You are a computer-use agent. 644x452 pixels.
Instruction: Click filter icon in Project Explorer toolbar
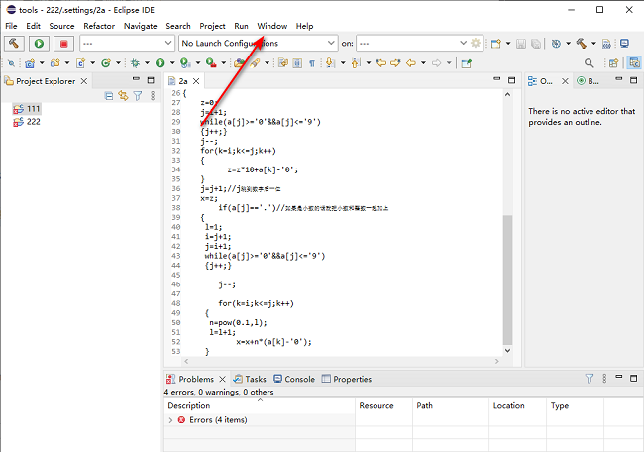[138, 96]
